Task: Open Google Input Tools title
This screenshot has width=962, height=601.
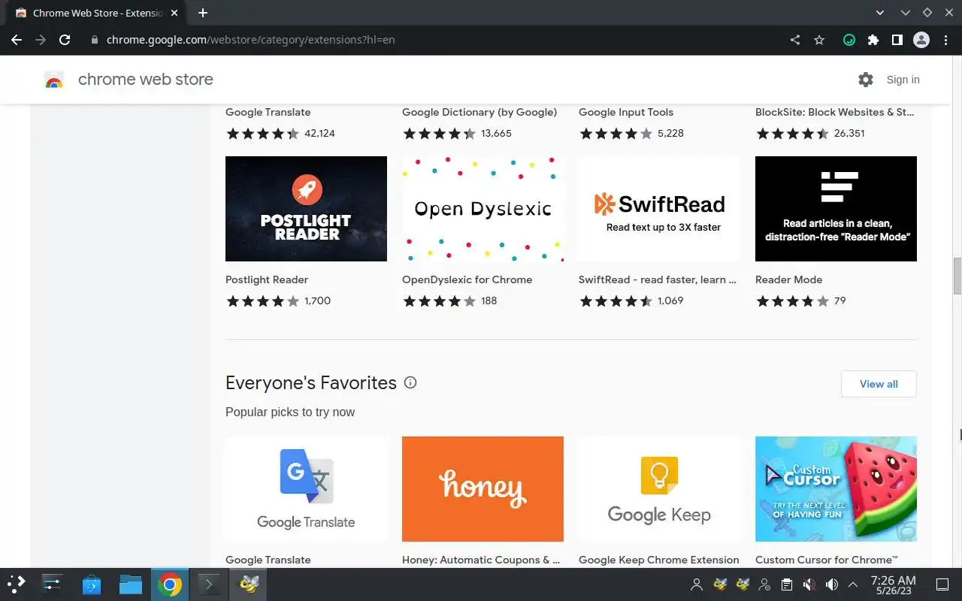Action: coord(626,112)
